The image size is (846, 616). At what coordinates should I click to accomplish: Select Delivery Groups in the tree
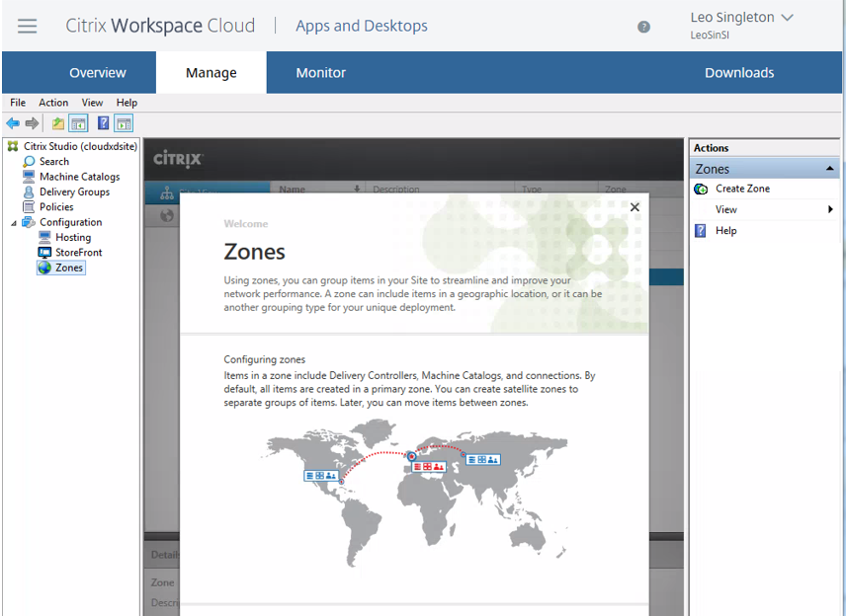tap(74, 192)
